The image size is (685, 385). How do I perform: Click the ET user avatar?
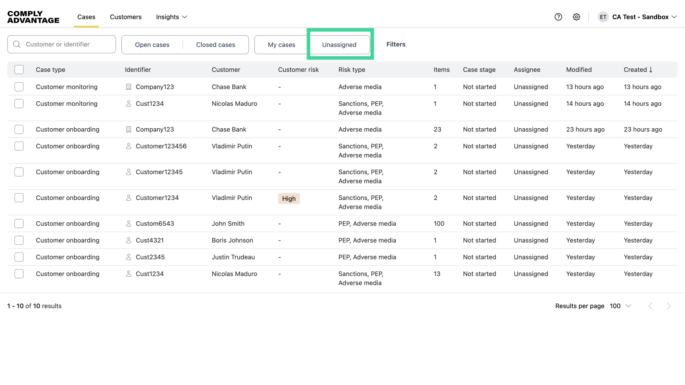(603, 17)
